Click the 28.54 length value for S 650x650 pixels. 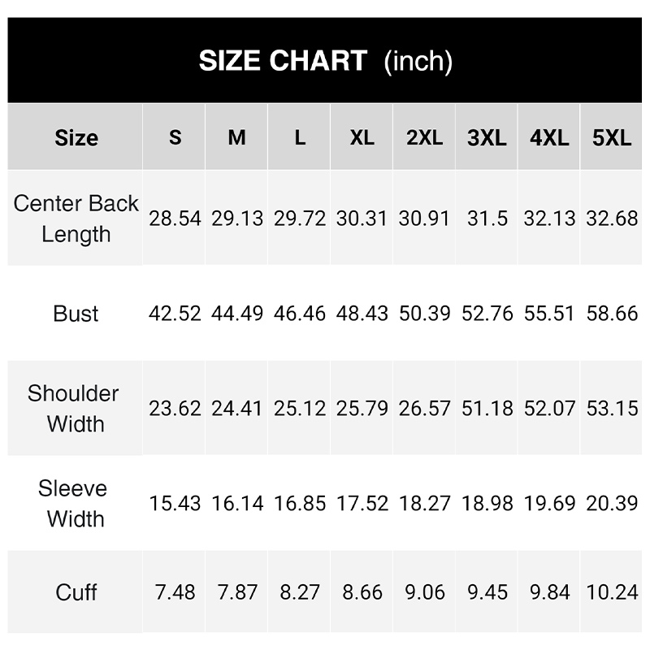coord(175,219)
